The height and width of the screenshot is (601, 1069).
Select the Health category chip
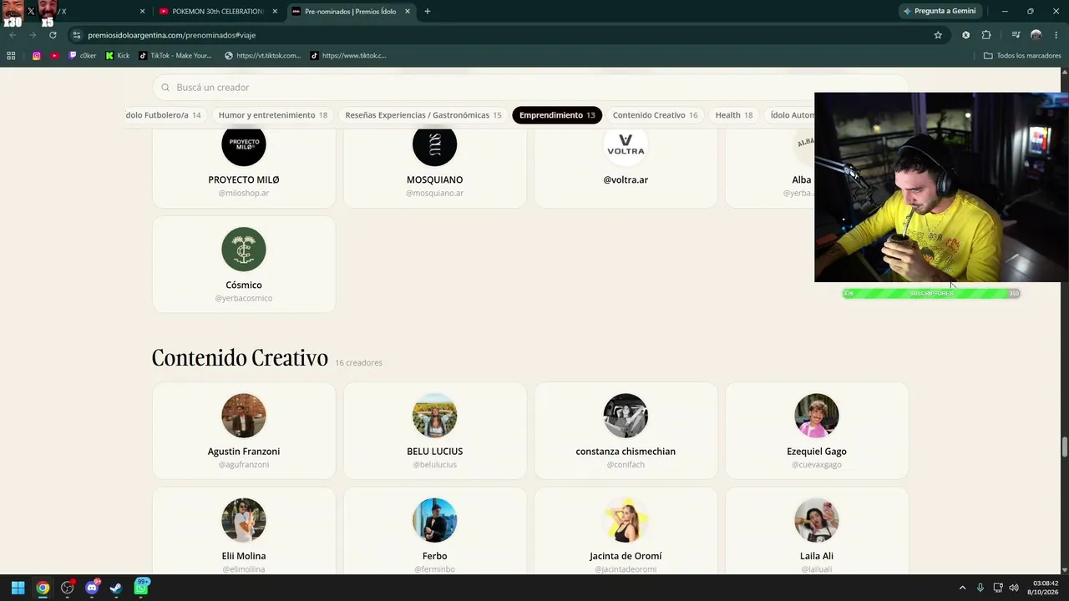[734, 115]
